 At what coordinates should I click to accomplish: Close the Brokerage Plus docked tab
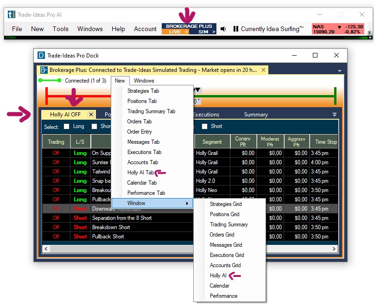click(x=263, y=70)
